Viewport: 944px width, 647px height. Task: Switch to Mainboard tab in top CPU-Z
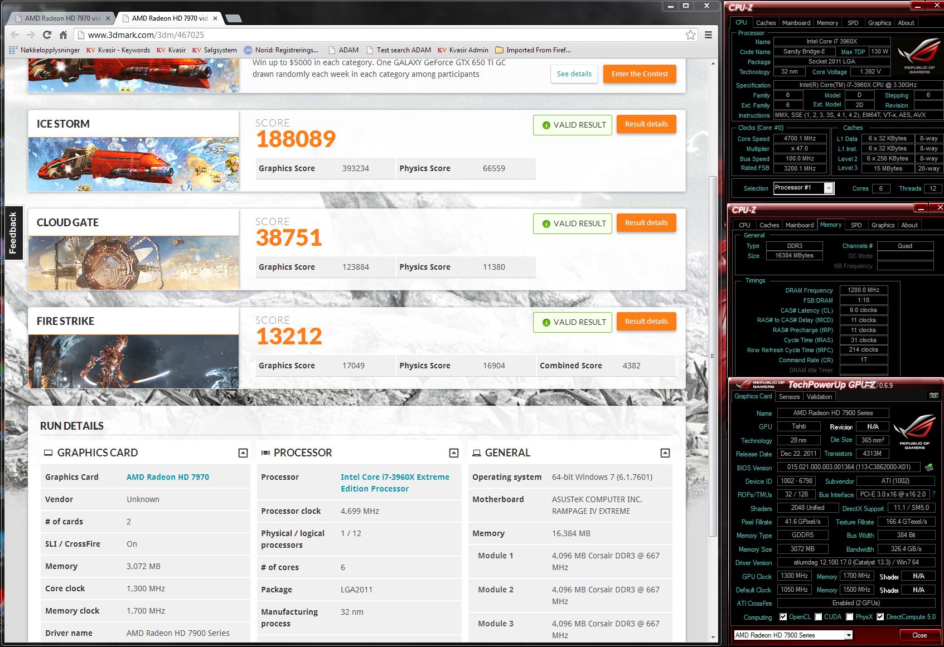pos(796,23)
